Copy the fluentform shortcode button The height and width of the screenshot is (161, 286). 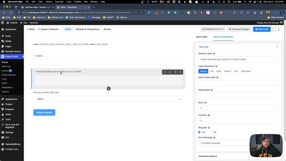(213, 29)
